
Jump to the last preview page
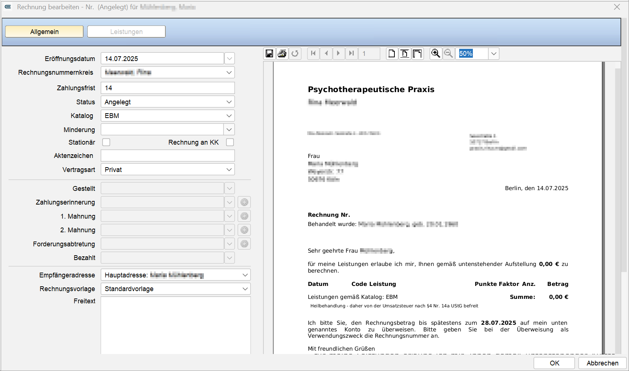click(351, 54)
